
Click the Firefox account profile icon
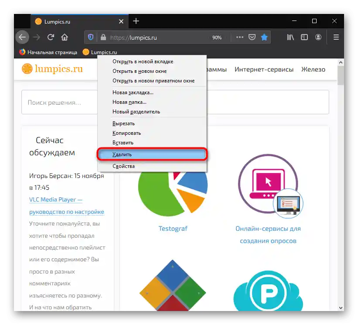318,37
